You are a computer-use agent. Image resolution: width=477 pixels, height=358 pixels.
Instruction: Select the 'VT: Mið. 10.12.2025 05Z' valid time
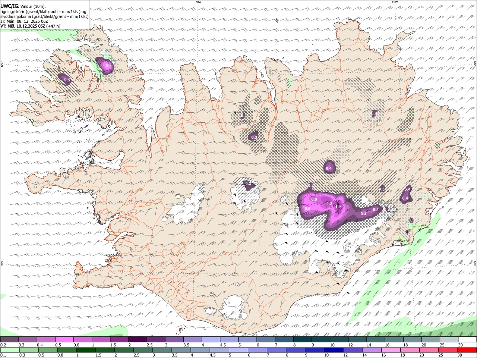point(23,26)
